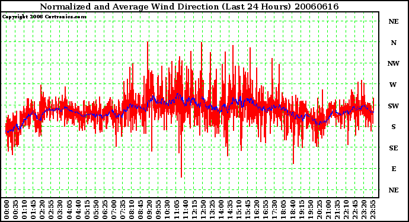Click the chart title text

(189, 7)
